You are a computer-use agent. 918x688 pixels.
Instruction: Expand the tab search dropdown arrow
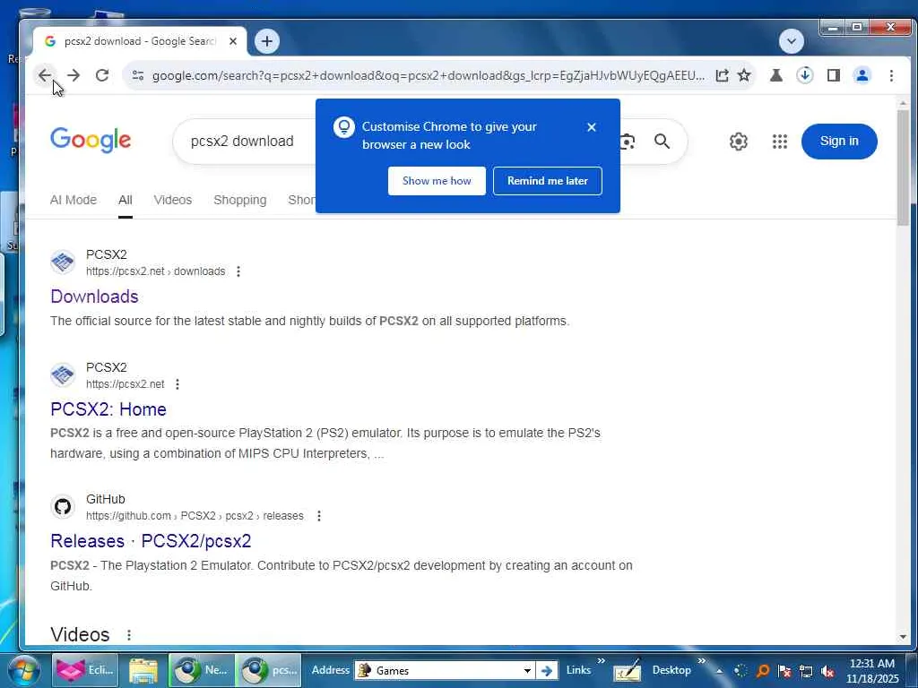[x=792, y=41]
